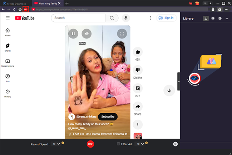Click the REC icon in the address toolbar
232x155 pixels.
(x=25, y=9)
